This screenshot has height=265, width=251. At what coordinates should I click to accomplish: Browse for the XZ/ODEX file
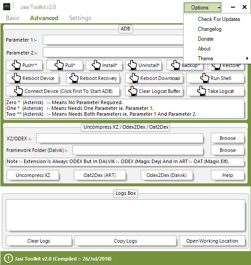click(227, 138)
